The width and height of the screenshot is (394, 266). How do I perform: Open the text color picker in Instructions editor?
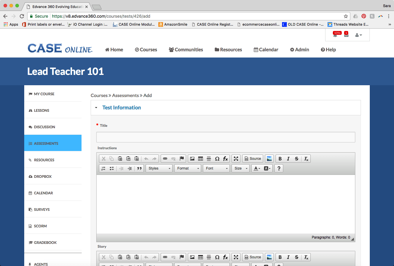(257, 168)
